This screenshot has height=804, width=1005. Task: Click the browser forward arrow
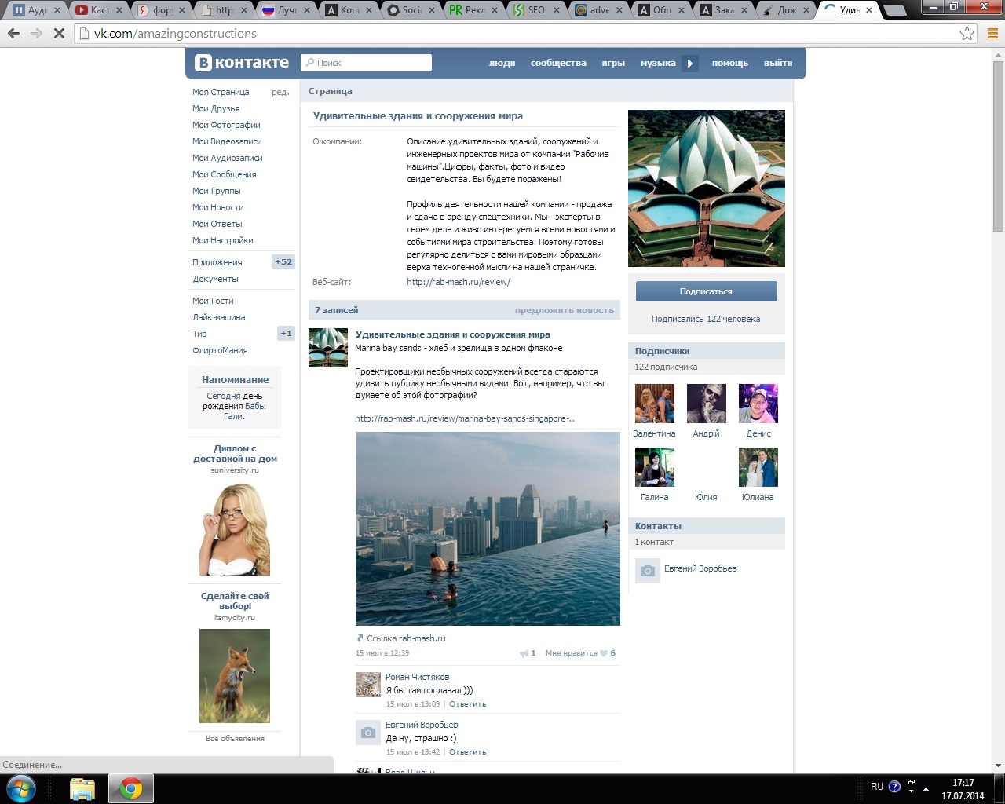[36, 34]
